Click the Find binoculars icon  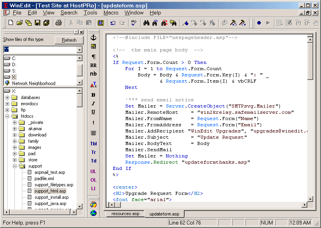147,23
